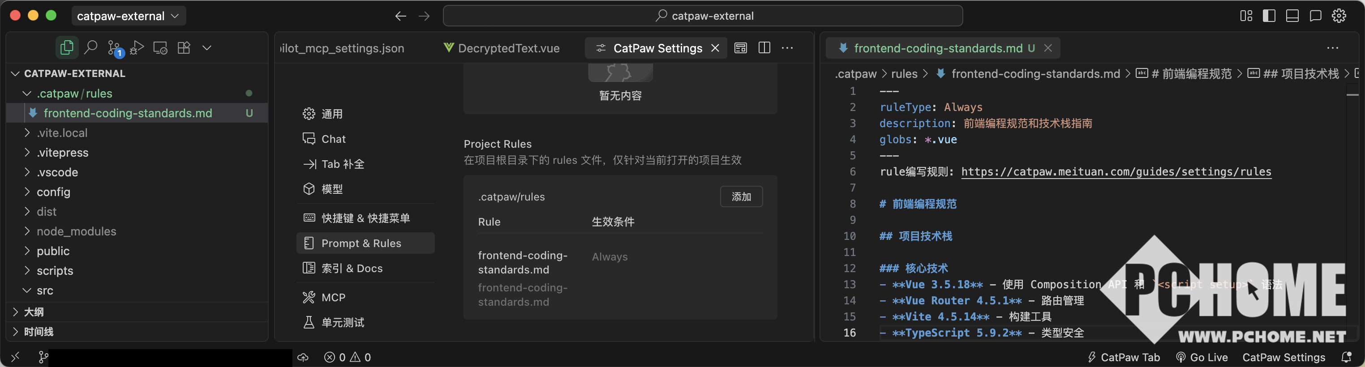1365x367 pixels.
Task: Click the editor minimap scrollbar slider
Action: pos(1352,94)
